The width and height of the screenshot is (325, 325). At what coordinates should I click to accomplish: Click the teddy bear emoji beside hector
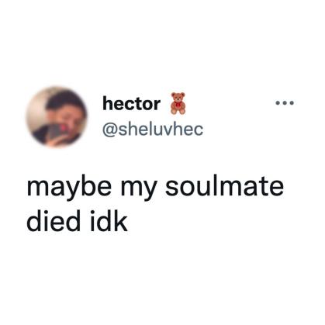(x=178, y=103)
